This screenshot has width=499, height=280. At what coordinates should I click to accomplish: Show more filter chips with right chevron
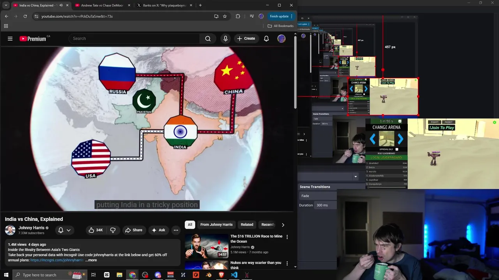[283, 225]
